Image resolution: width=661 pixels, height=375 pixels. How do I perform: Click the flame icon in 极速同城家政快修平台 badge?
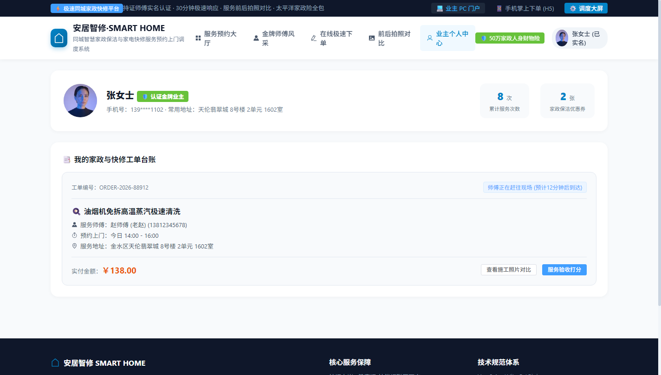[x=58, y=8]
